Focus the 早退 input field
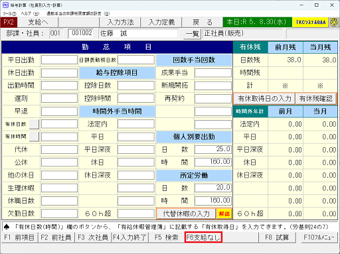 coord(59,111)
